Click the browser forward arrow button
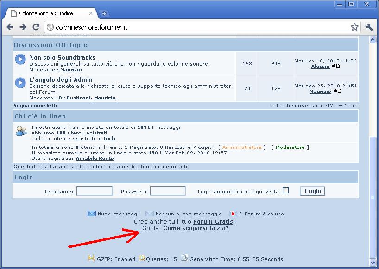This screenshot has width=379, height=269. 23,27
